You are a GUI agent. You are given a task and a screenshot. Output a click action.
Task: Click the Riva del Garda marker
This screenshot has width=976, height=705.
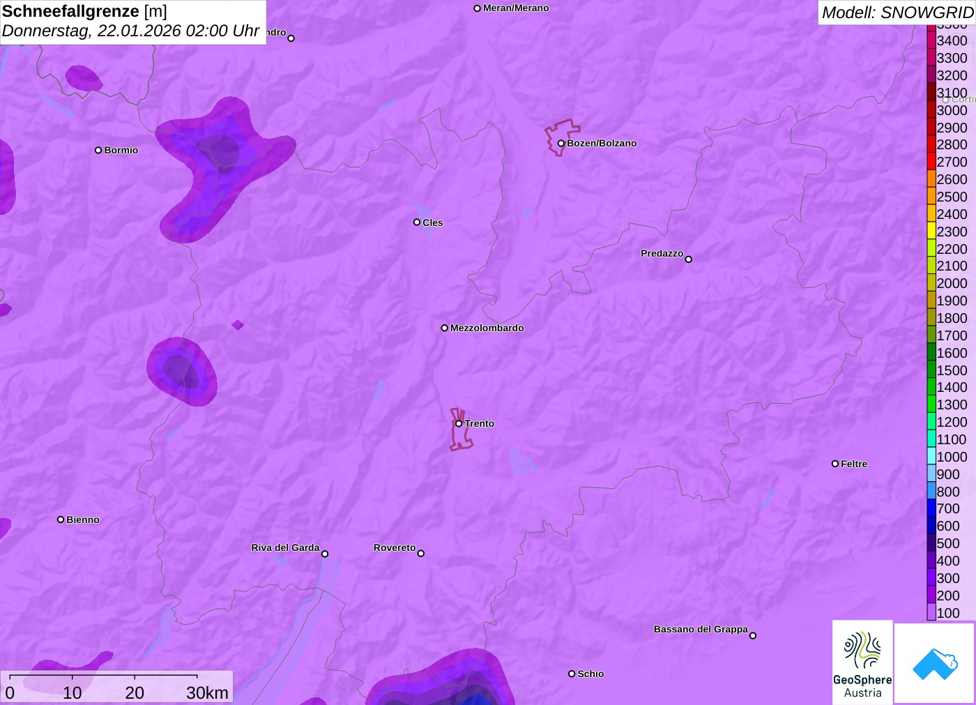coord(325,554)
